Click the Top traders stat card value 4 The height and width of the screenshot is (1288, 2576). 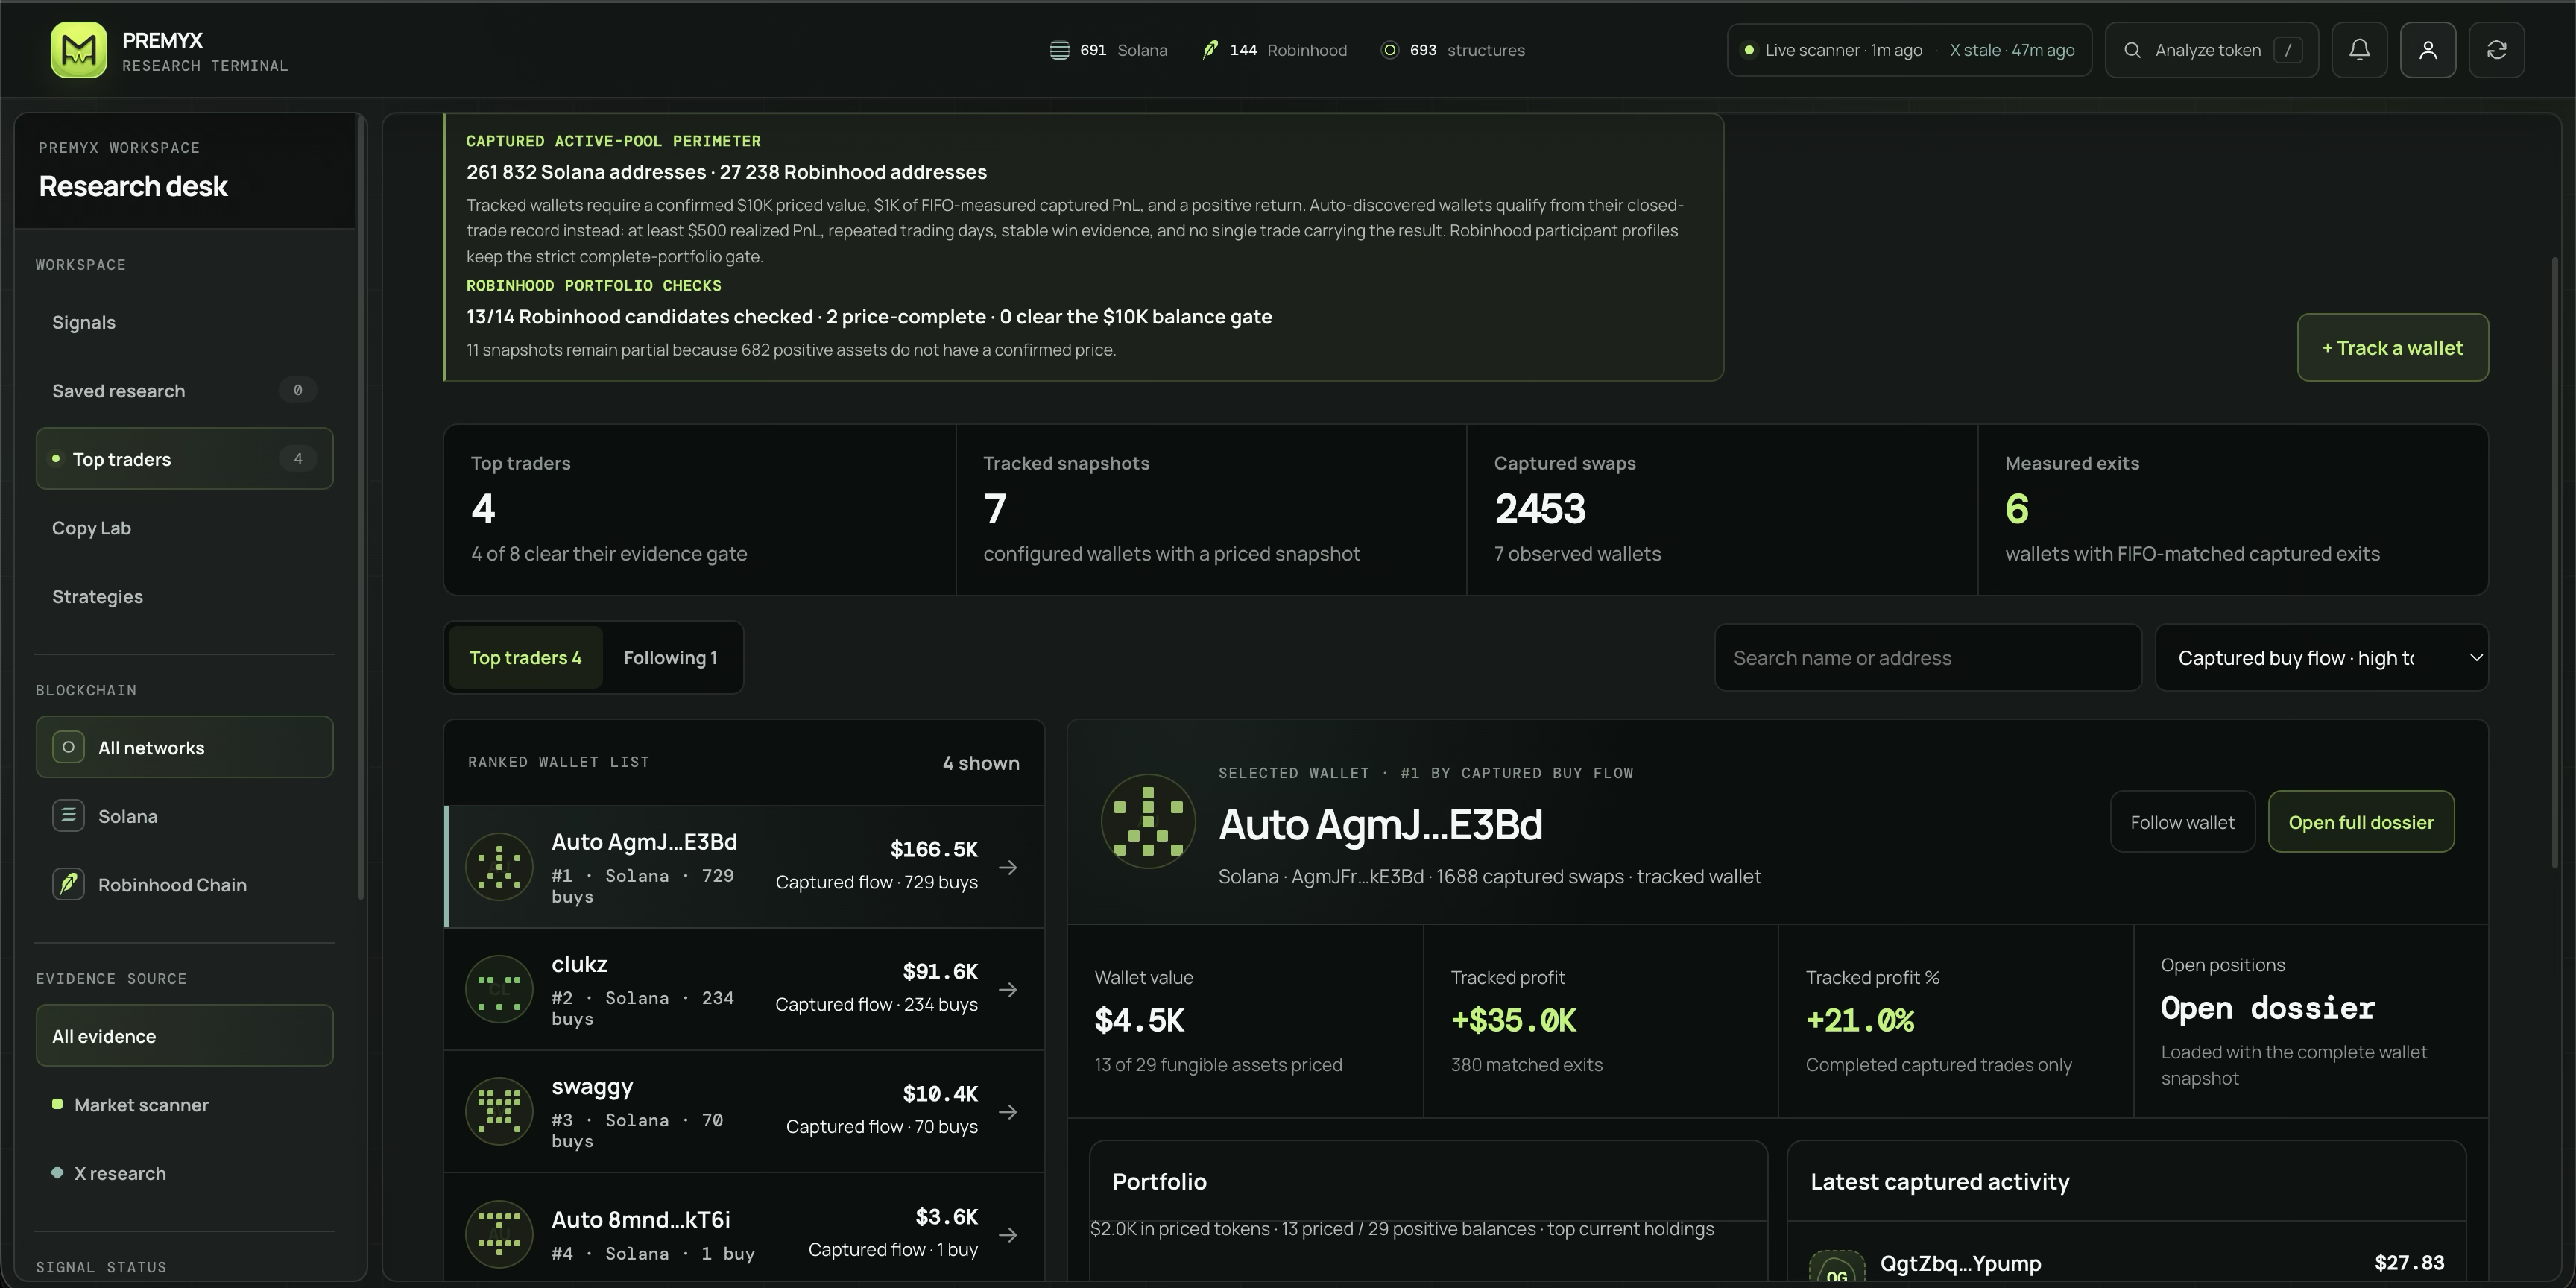pyautogui.click(x=483, y=508)
